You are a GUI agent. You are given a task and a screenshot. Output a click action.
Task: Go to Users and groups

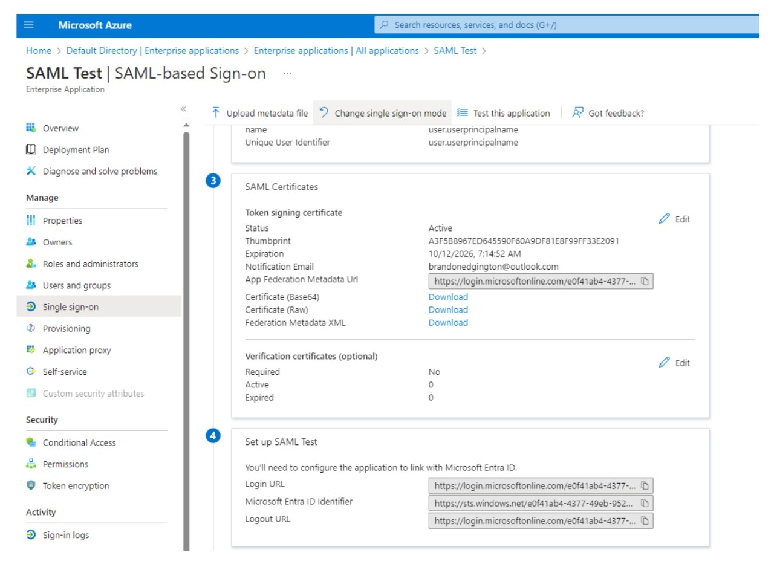[x=76, y=285]
